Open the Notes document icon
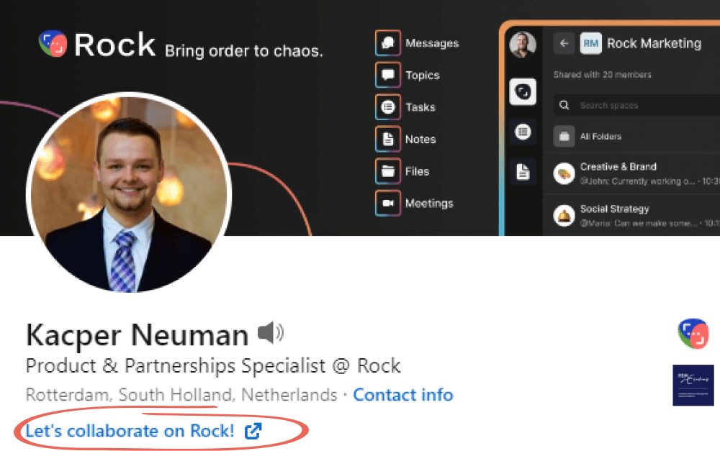Viewport: 720px width, 451px height. pos(388,140)
